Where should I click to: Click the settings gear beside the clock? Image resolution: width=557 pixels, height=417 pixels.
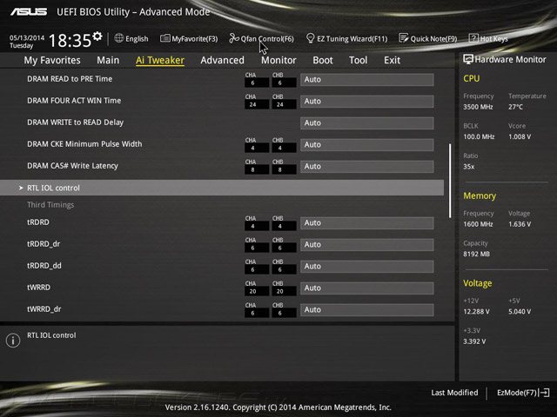[97, 36]
